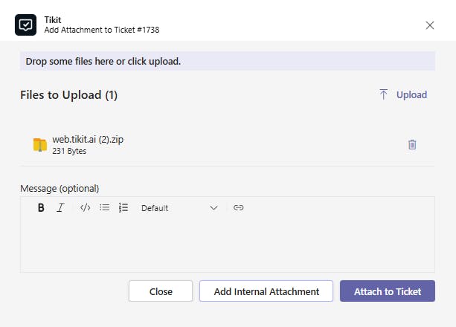The width and height of the screenshot is (456, 327).
Task: Dismiss dialog with the X icon
Action: click(430, 25)
